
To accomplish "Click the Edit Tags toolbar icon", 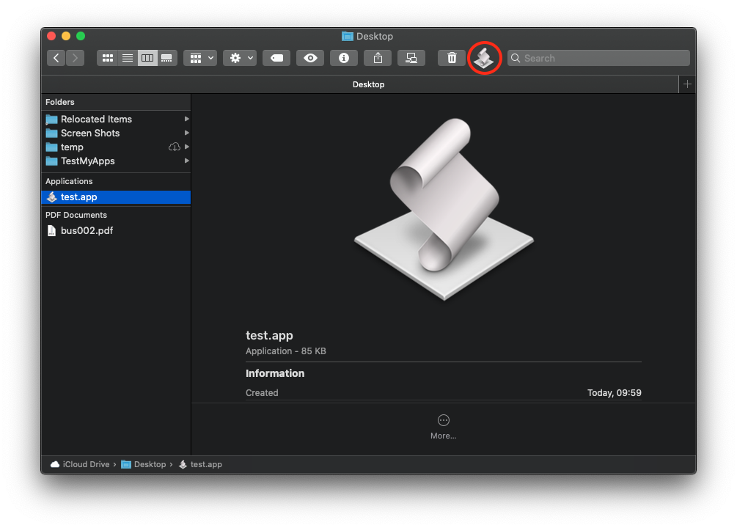I will click(x=276, y=58).
